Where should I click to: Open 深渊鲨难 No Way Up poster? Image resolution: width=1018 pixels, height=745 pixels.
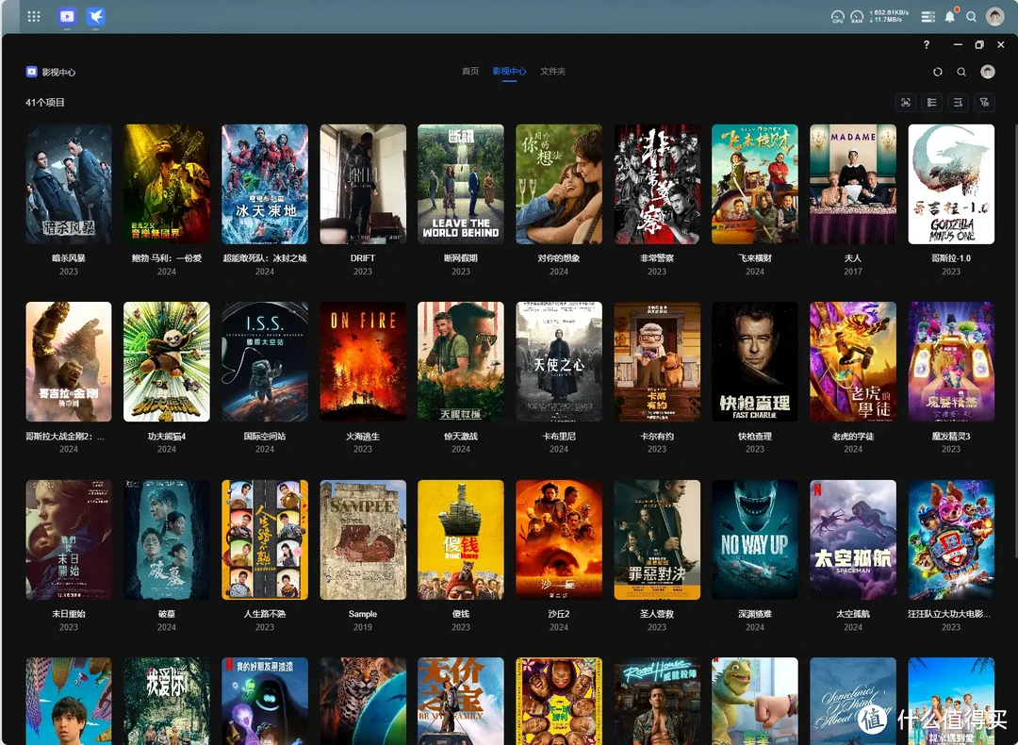click(755, 539)
